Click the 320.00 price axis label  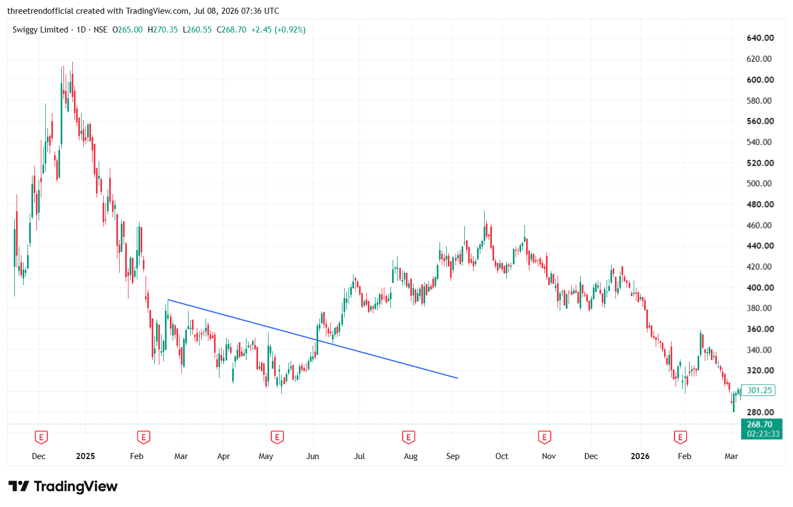[760, 370]
